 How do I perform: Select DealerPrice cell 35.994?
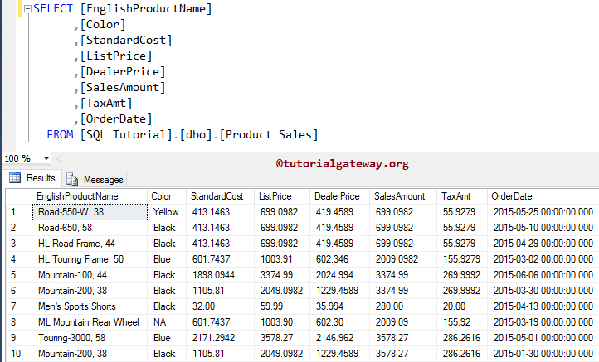click(339, 306)
